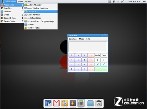Viewport: 147px width, 109px height.
Task: Launch Gmail from the dock
Action: click(56, 103)
